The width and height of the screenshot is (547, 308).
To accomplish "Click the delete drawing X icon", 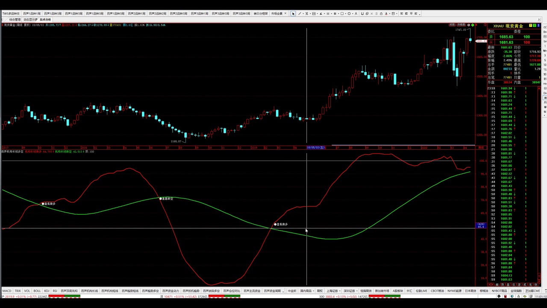I will pos(372,14).
